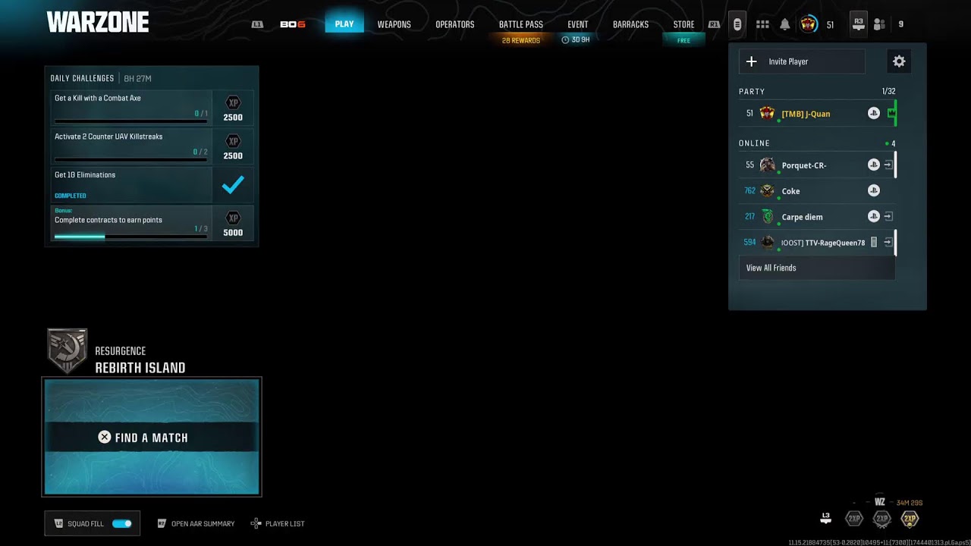Click Open AAR Summary

tap(196, 523)
